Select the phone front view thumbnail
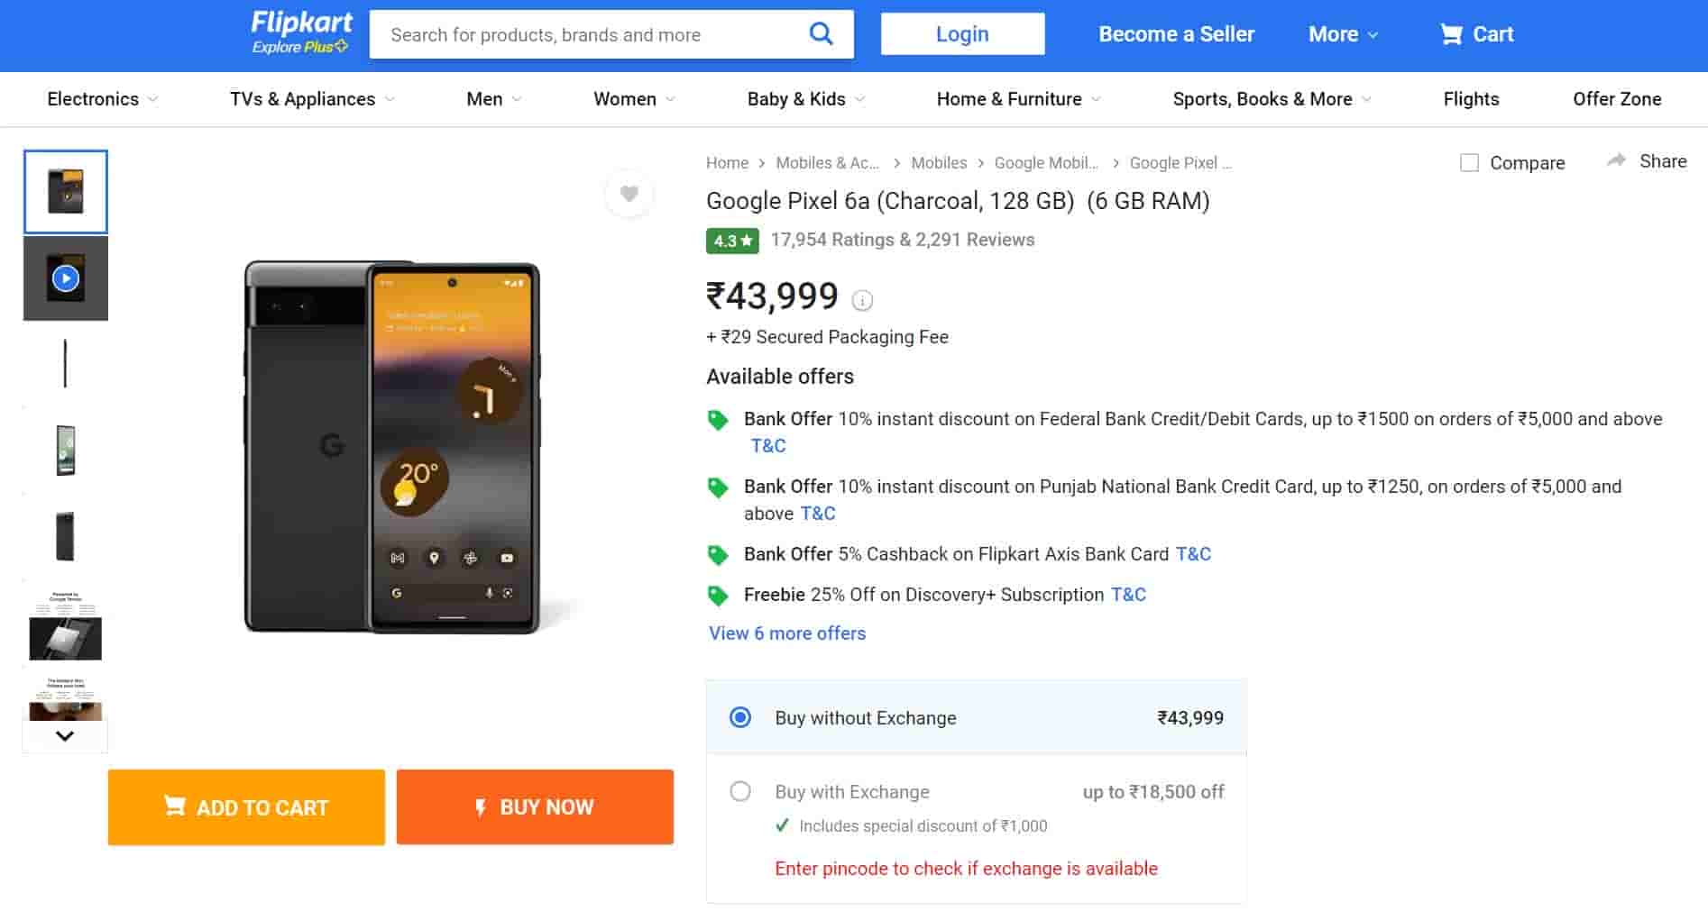The image size is (1708, 920). pos(66,451)
